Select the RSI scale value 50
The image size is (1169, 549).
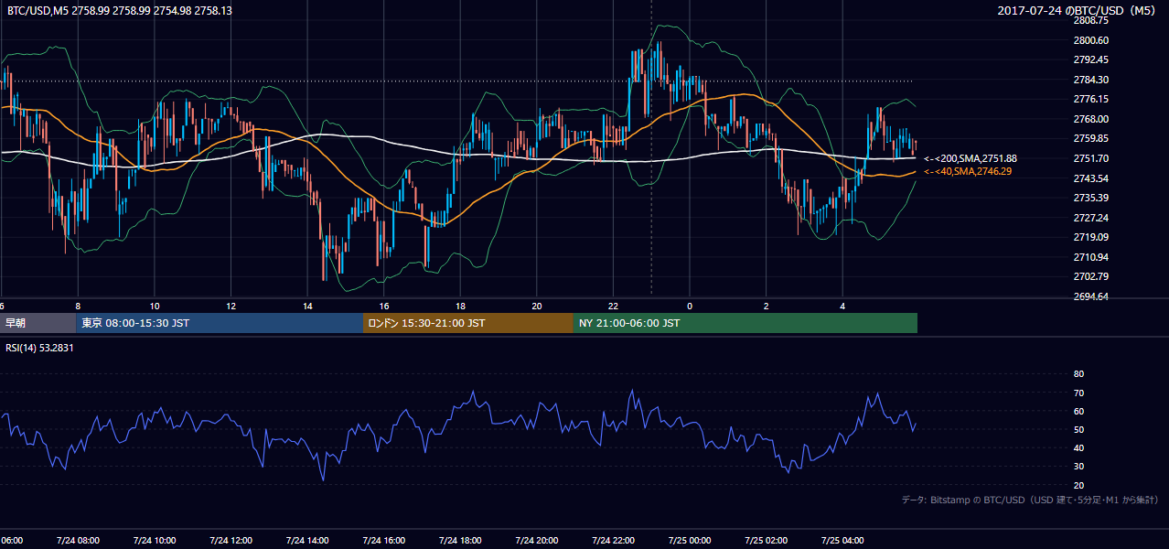1078,429
